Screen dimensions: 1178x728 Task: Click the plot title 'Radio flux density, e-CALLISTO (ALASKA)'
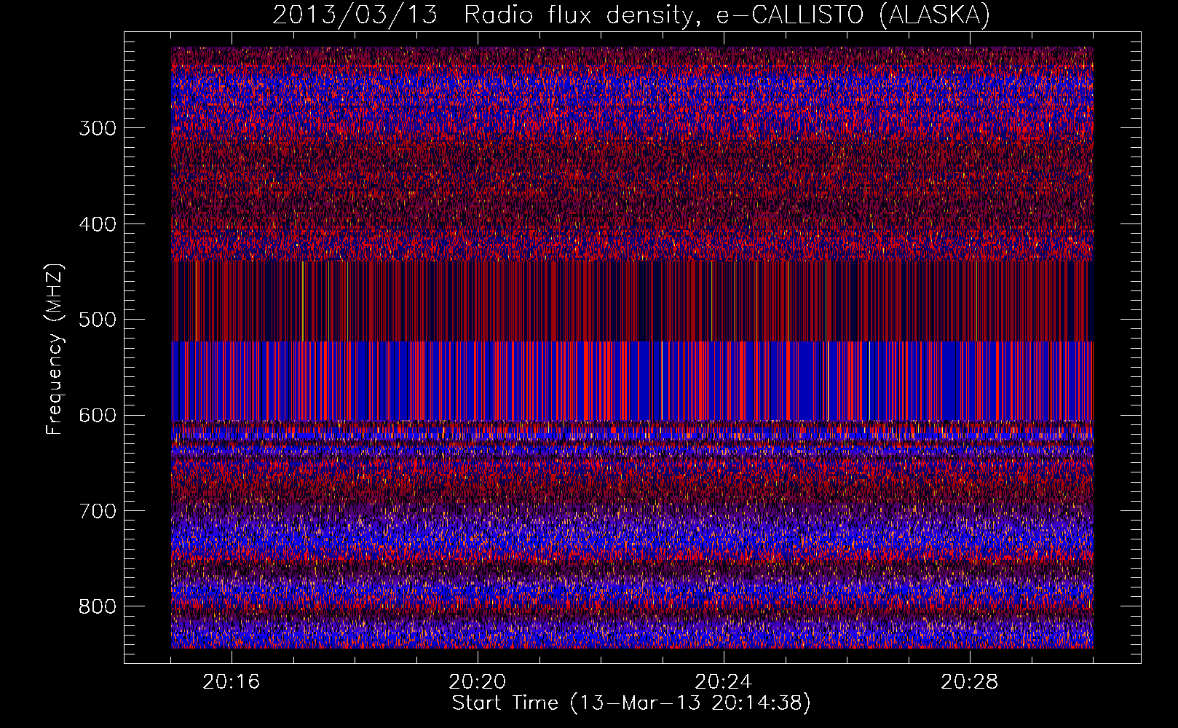[x=727, y=15]
